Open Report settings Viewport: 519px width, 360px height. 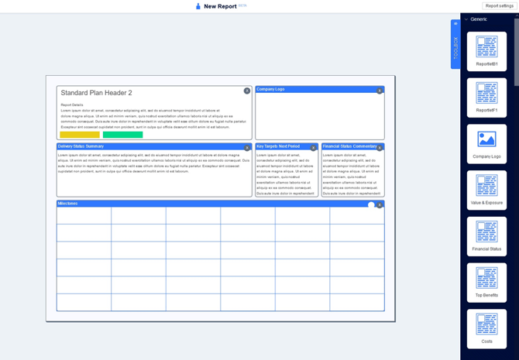click(x=499, y=6)
